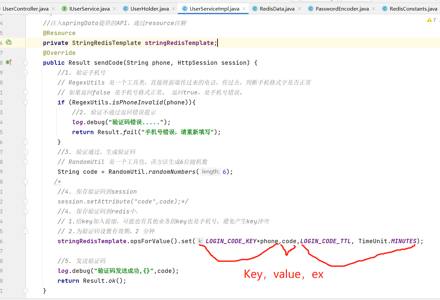
Task: Click the Result.ok() return statement
Action: click(x=92, y=281)
